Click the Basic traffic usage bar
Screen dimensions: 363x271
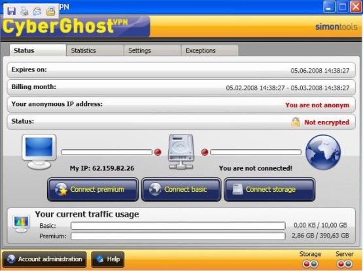(x=178, y=226)
